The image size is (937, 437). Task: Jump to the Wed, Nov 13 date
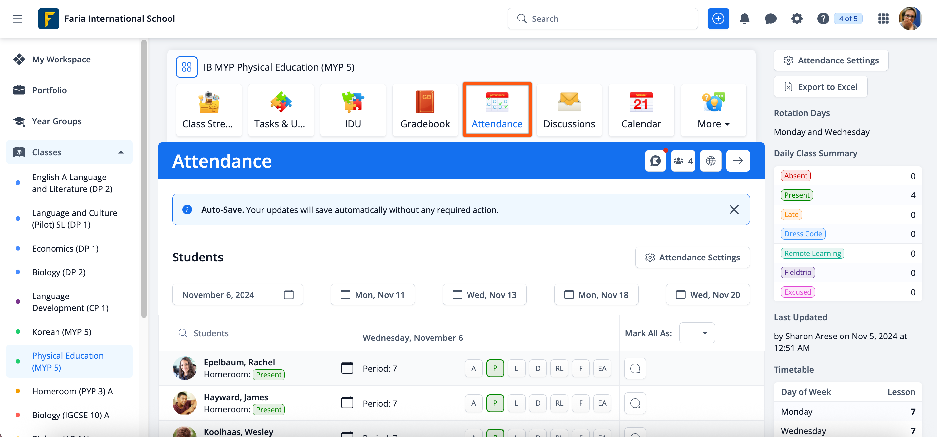click(484, 295)
